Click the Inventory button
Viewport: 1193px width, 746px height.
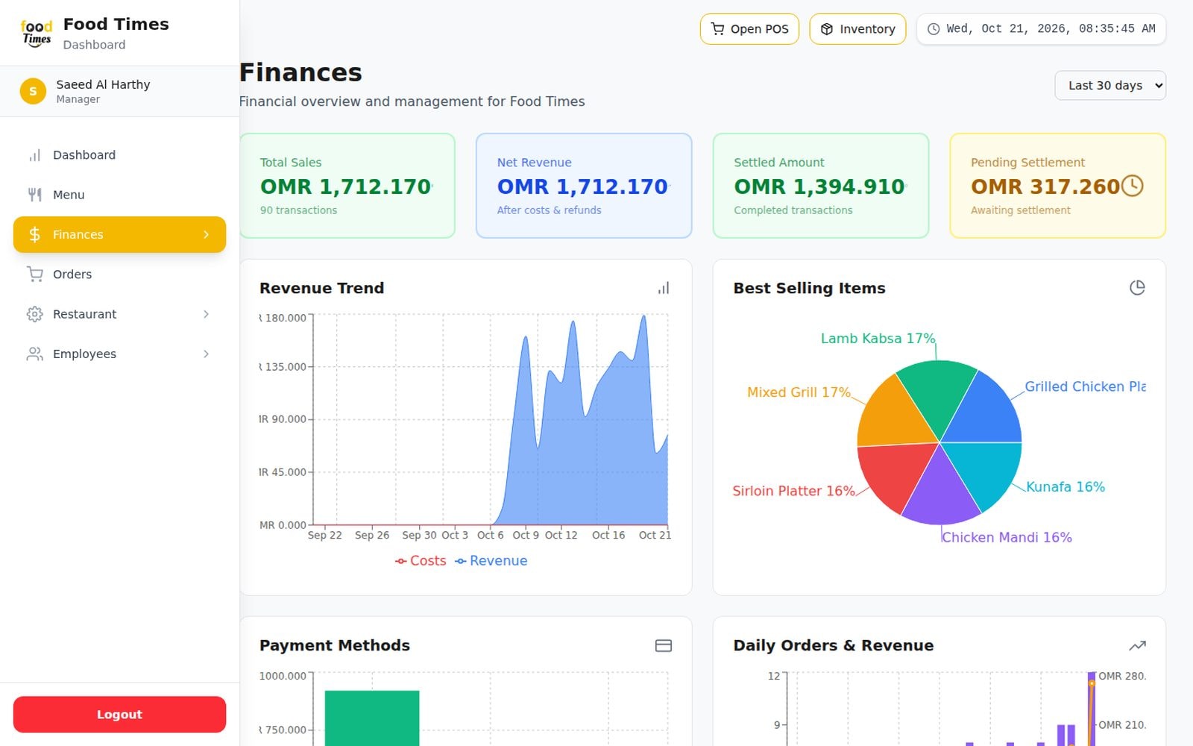(857, 29)
